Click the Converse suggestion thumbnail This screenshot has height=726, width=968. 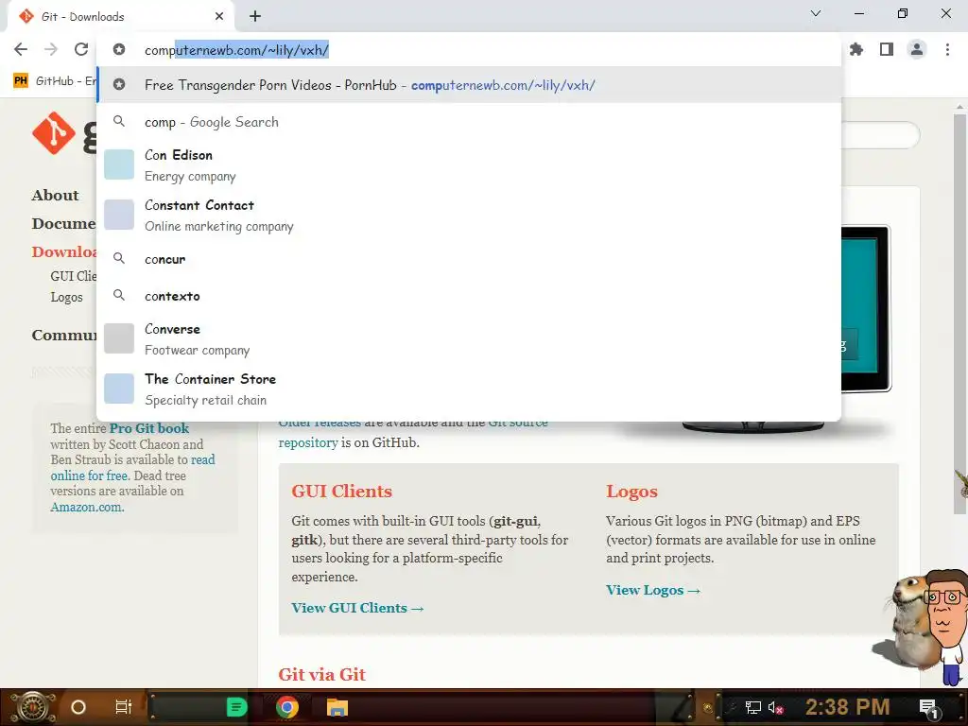[119, 338]
